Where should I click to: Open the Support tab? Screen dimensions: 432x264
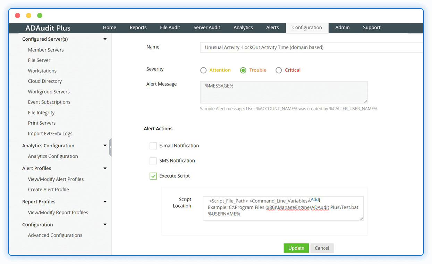[372, 27]
